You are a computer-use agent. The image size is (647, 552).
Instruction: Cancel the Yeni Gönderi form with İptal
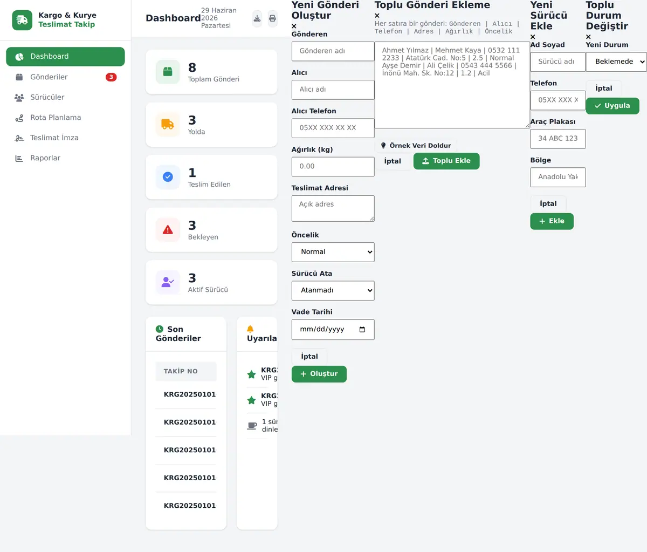pyautogui.click(x=309, y=357)
